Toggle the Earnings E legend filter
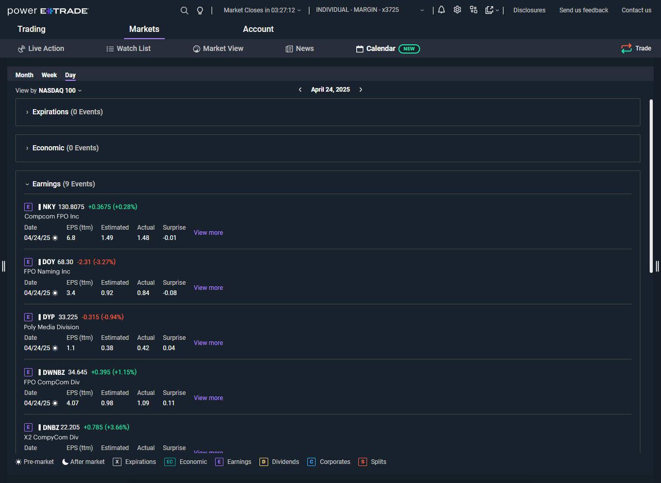 click(219, 462)
